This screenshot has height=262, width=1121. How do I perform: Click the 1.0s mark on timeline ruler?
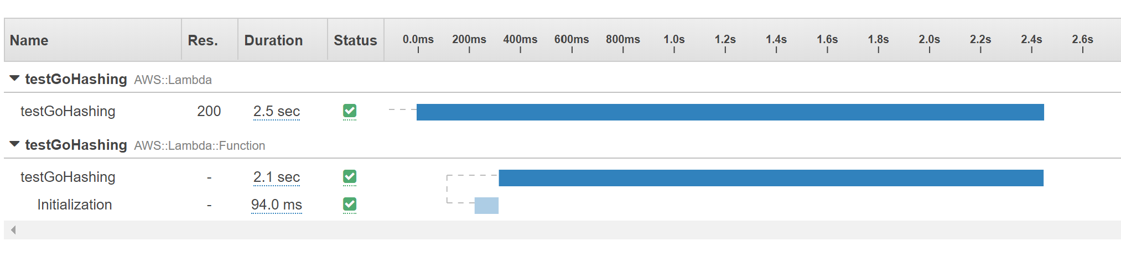point(674,40)
